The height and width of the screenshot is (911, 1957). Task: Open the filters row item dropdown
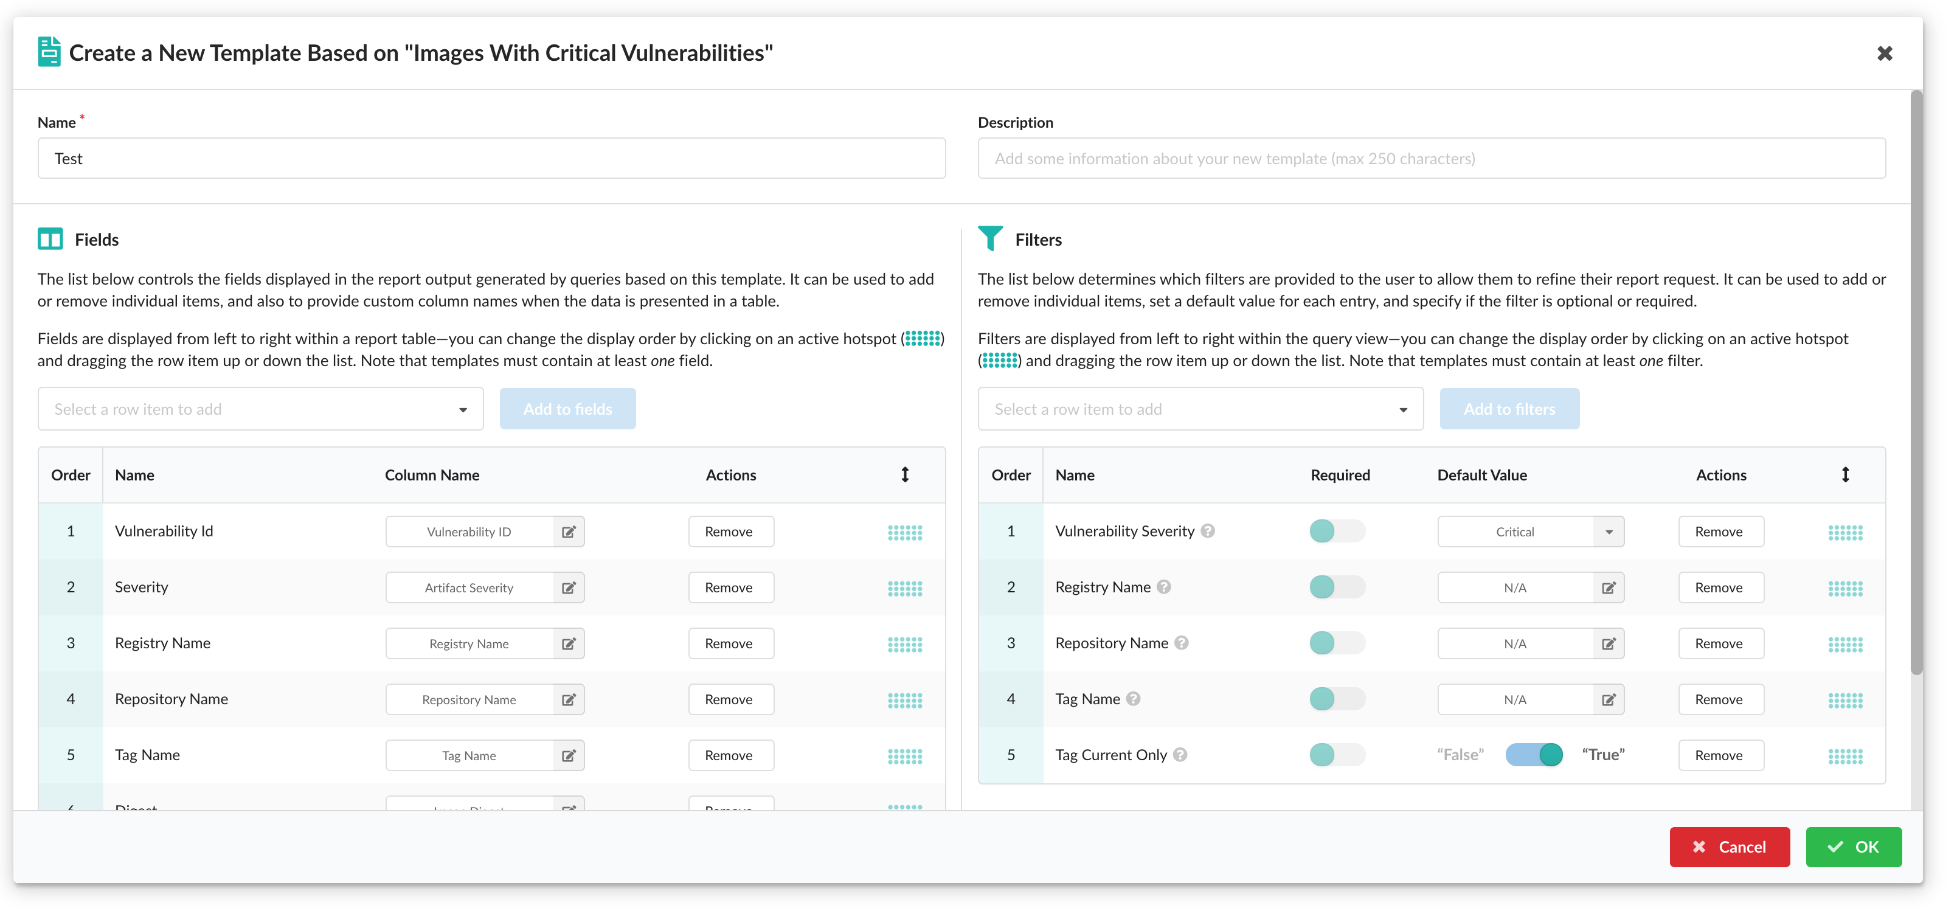1200,409
